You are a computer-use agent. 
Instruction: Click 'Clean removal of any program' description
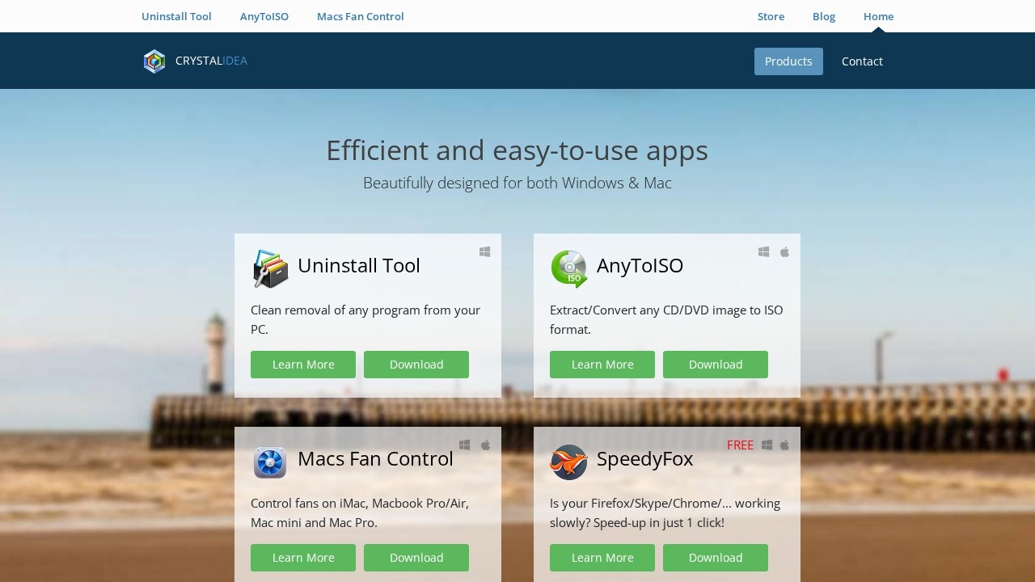(365, 319)
